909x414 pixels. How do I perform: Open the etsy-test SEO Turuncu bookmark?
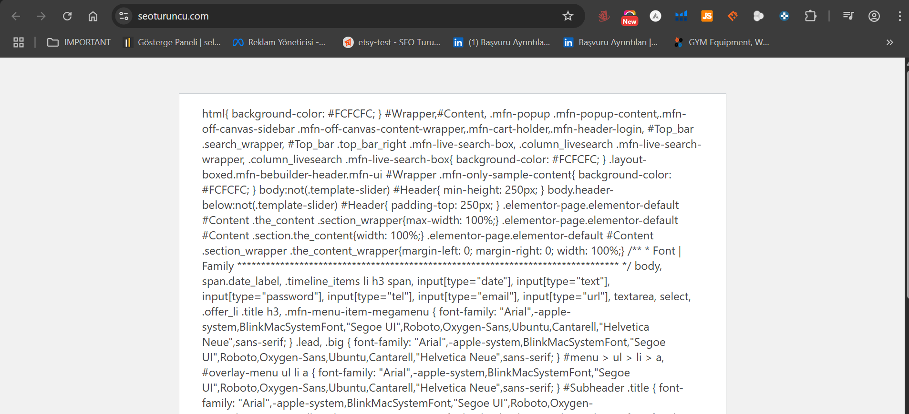392,42
